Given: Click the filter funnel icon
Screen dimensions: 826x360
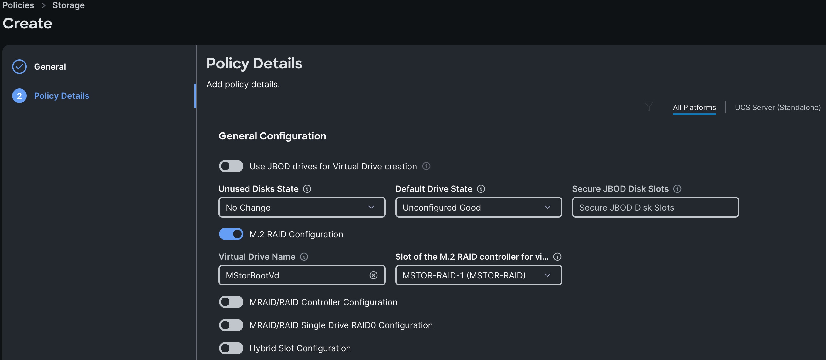Looking at the screenshot, I should pos(648,106).
